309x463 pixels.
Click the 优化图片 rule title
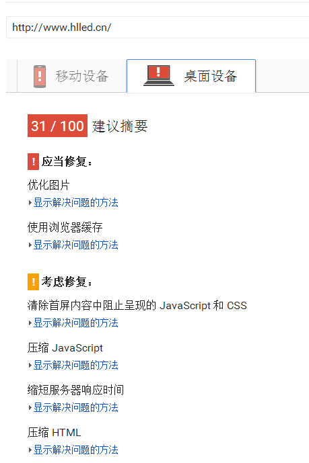[48, 185]
